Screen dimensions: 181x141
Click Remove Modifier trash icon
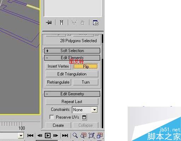pyautogui.click(x=83, y=22)
